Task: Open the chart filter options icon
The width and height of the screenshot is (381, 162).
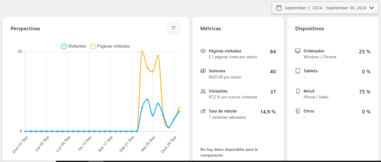Action: click(173, 28)
